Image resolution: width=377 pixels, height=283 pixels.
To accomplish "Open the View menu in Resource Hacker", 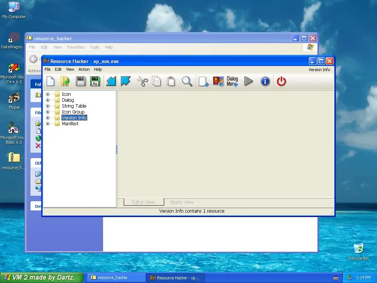I will coord(70,69).
